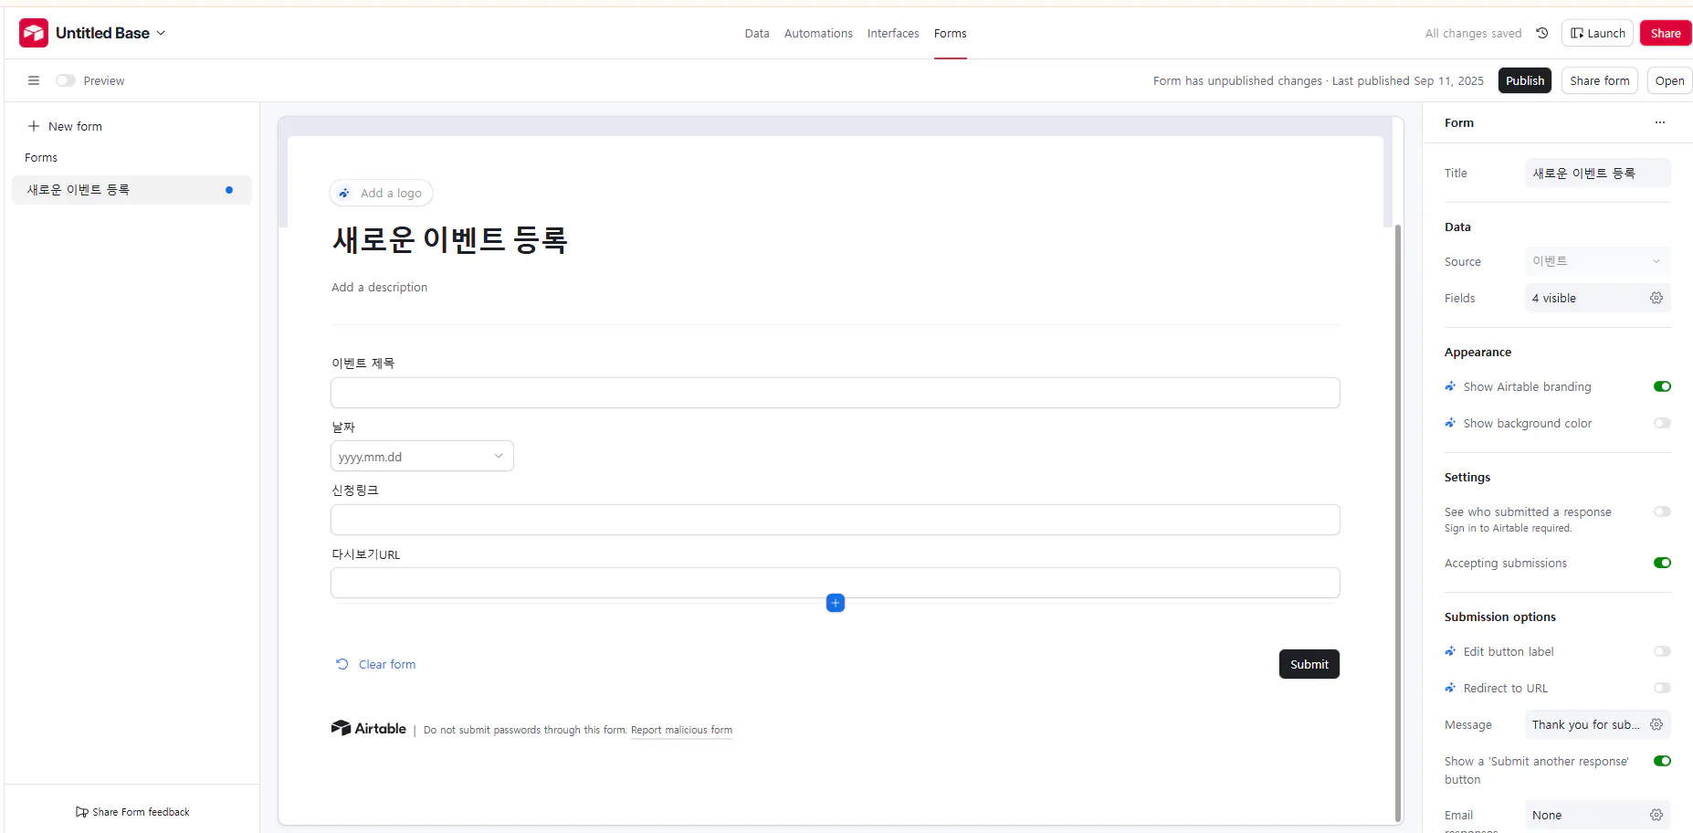1693x833 pixels.
Task: Open the base history clock icon
Action: pos(1542,33)
